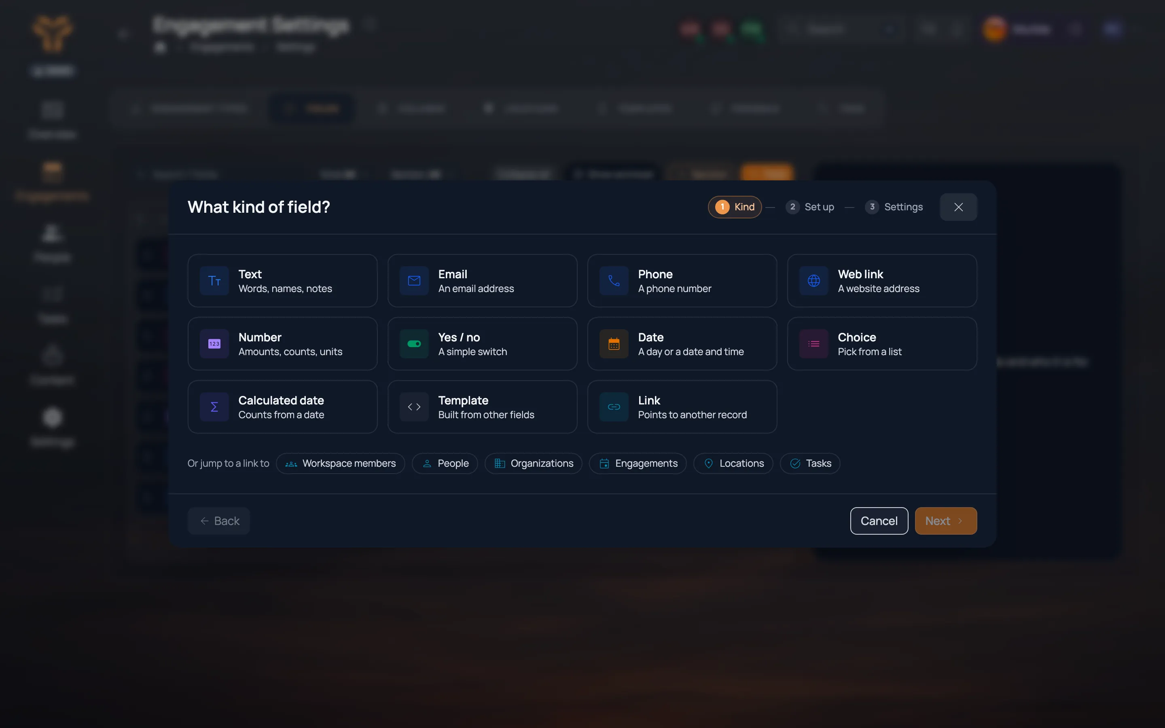Screen dimensions: 1165x728
Task: Select the Choice list icon
Action: coord(813,344)
